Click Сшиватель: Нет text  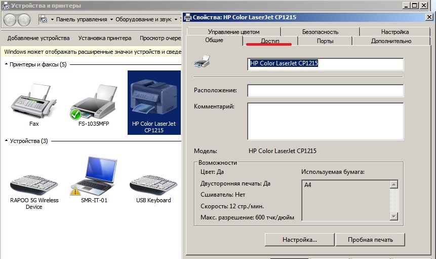click(223, 195)
